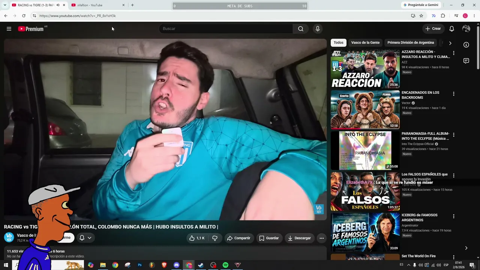Viewport: 480px width, 270px height.
Task: Open the notifications bell in the header
Action: pyautogui.click(x=452, y=29)
